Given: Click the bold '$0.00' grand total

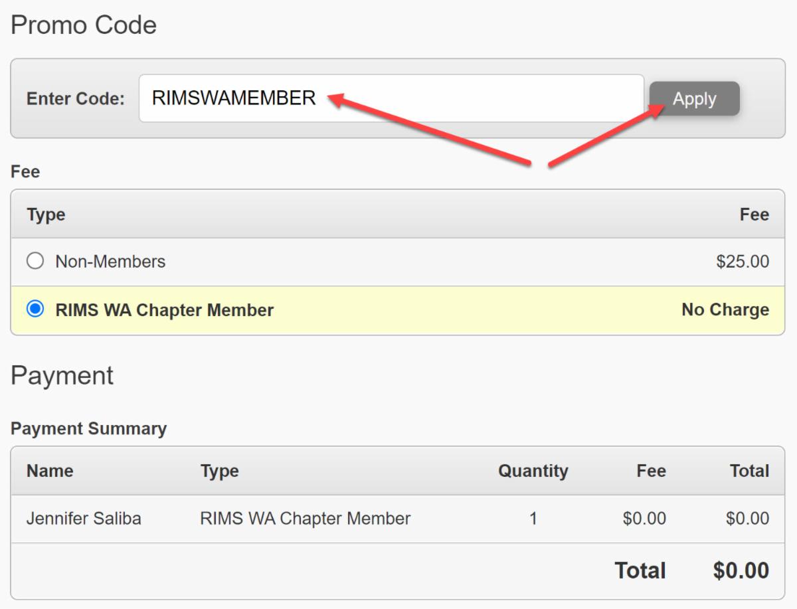Looking at the screenshot, I should (741, 571).
